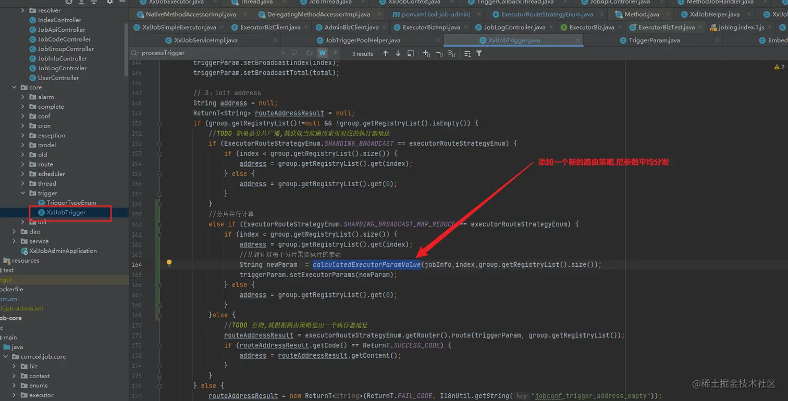Close the XxlJobTrigger.java tab
The height and width of the screenshot is (401, 788).
point(578,40)
